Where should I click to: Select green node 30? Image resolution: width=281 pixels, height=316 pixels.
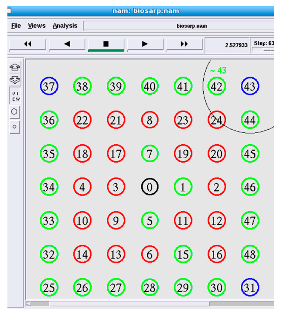tap(217, 287)
